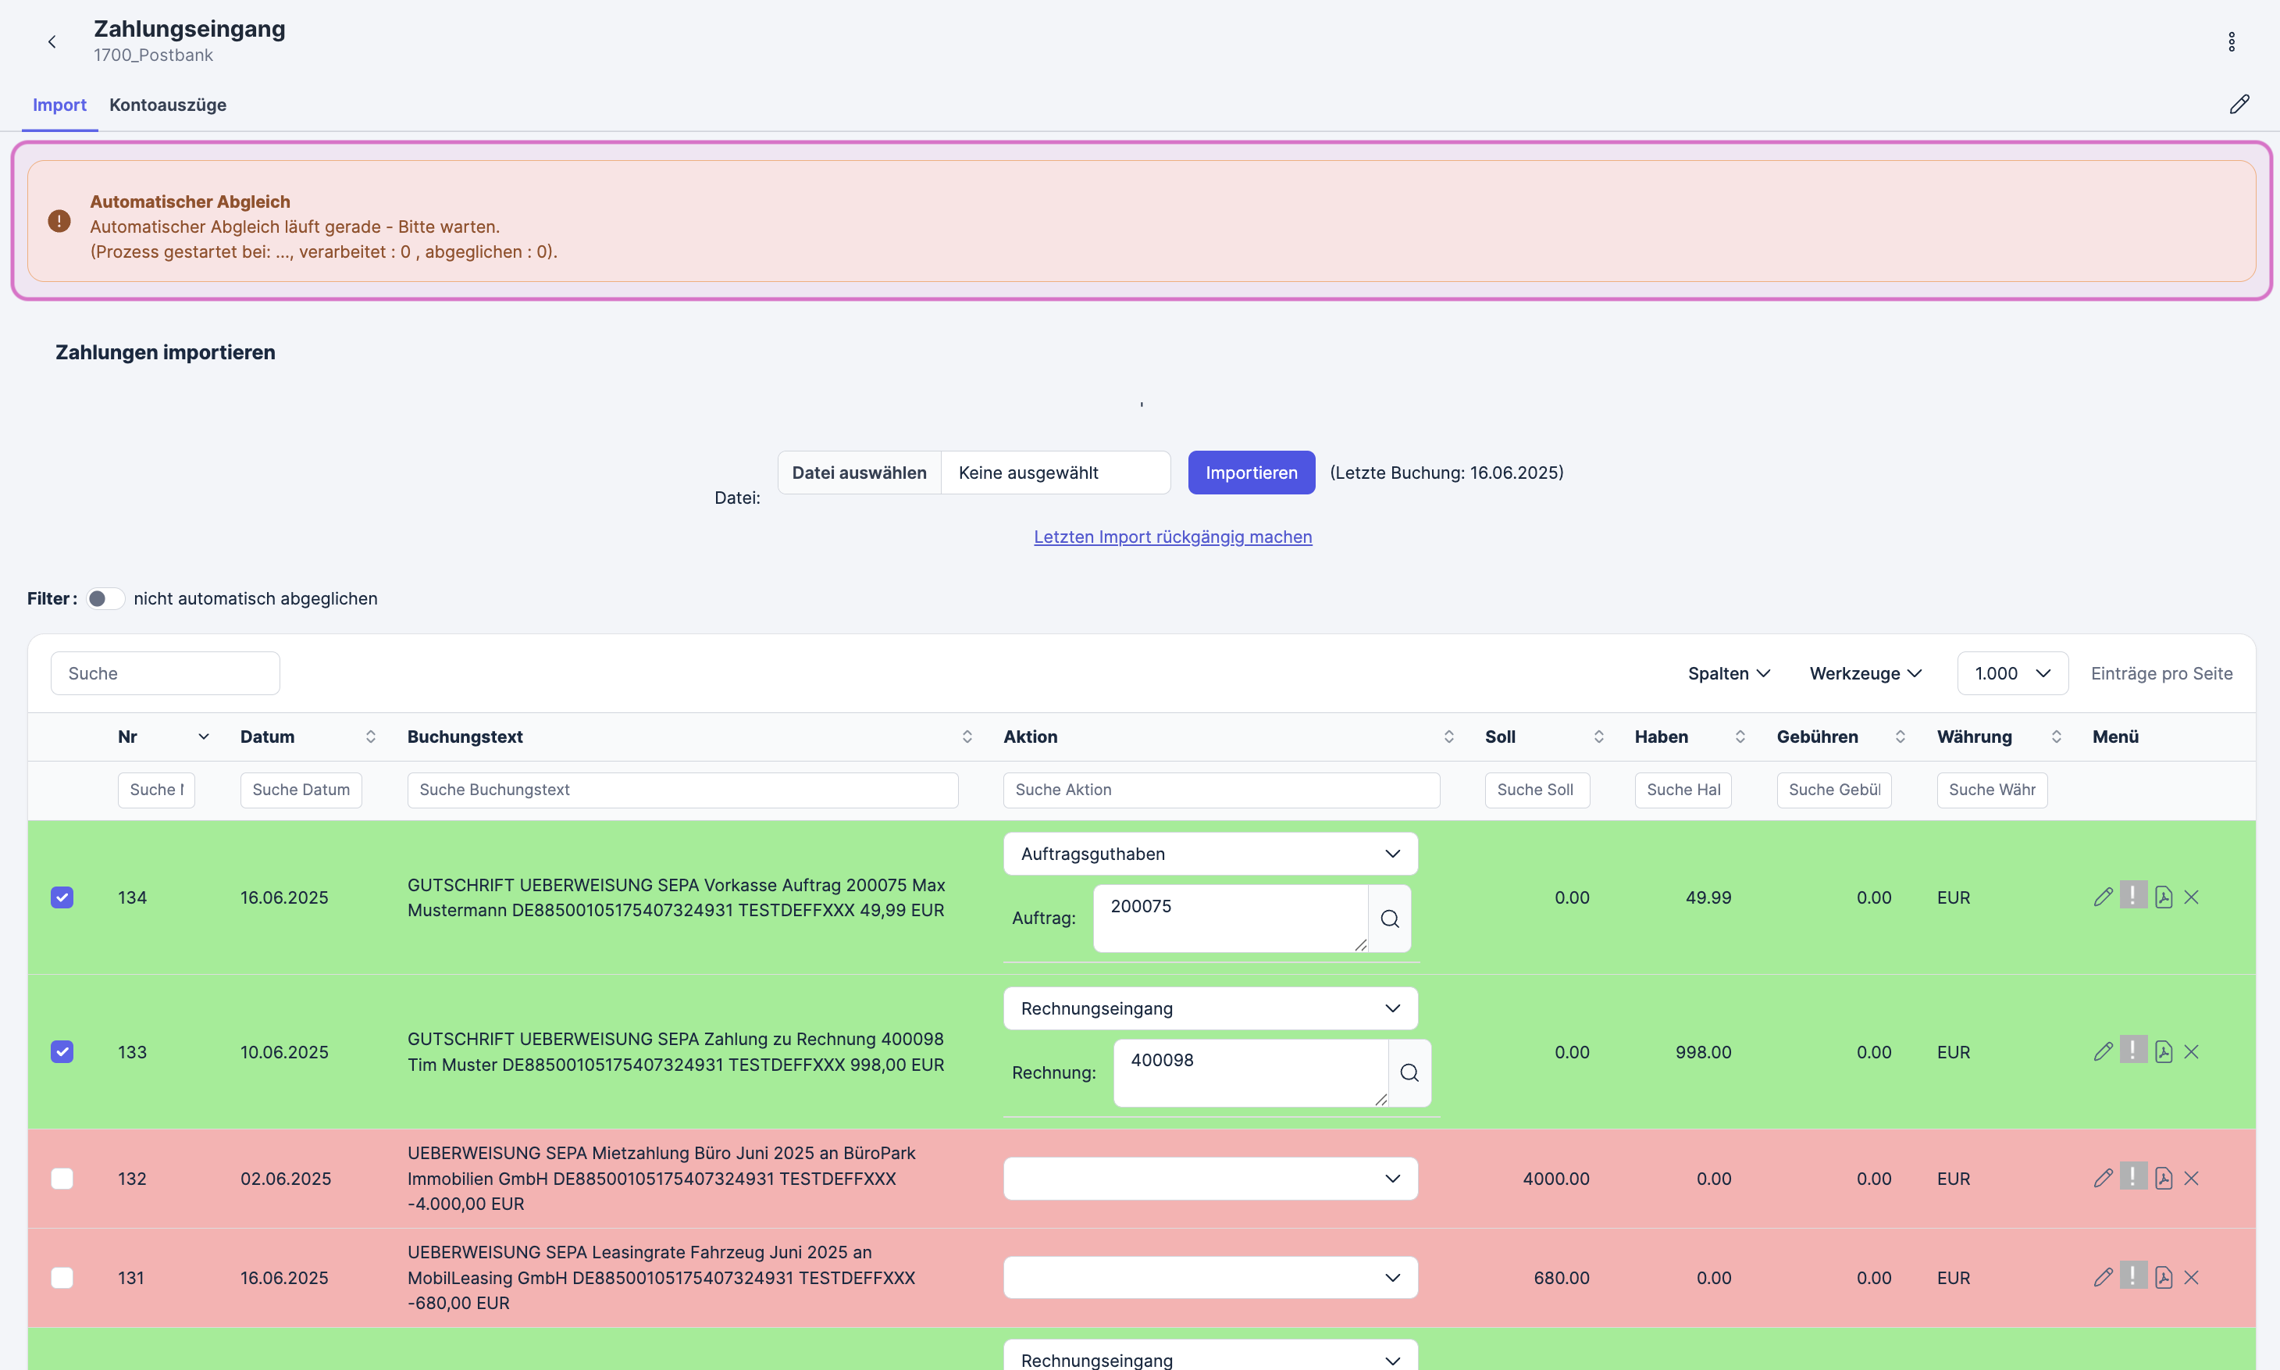Delete row 132 with X icon

(x=2192, y=1179)
